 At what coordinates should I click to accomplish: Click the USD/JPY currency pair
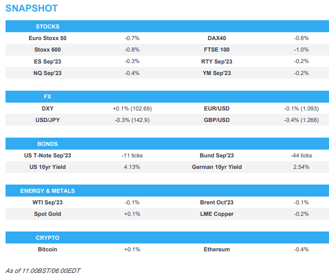[47, 120]
